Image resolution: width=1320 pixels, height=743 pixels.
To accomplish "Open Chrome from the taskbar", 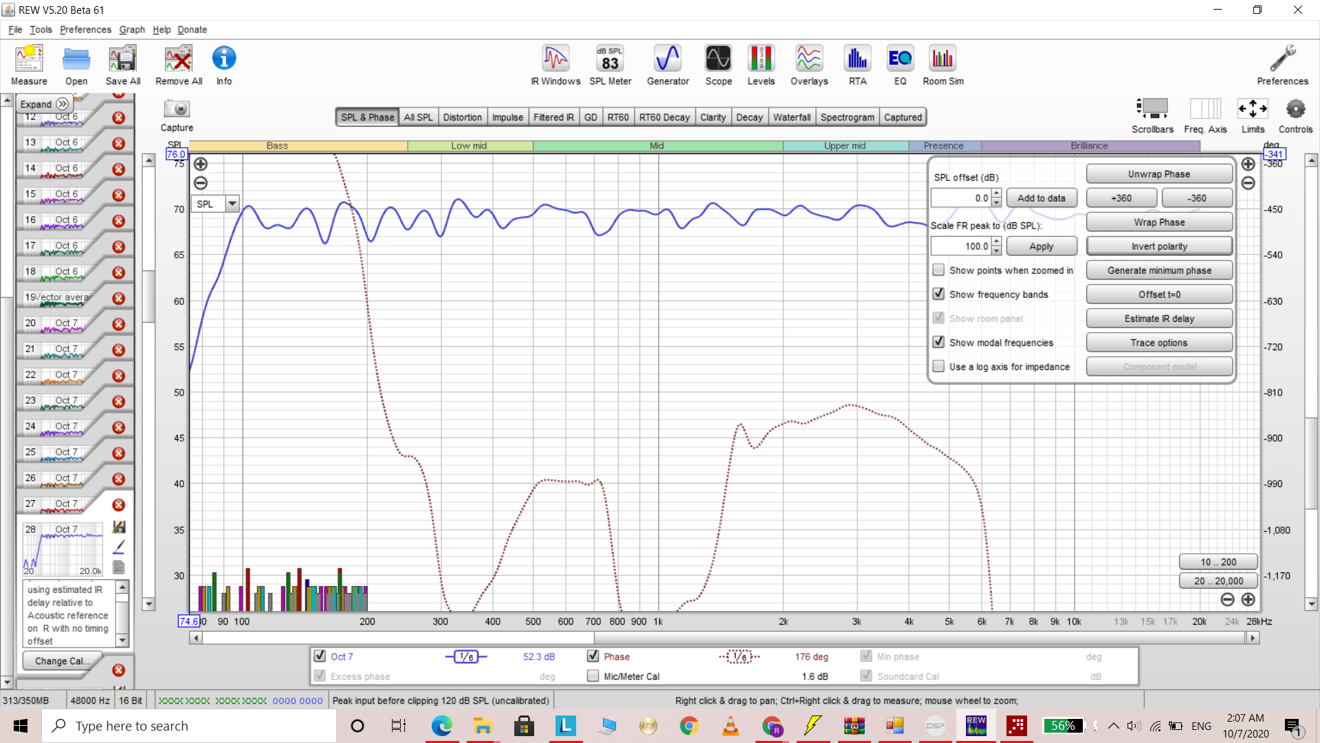I will (689, 726).
